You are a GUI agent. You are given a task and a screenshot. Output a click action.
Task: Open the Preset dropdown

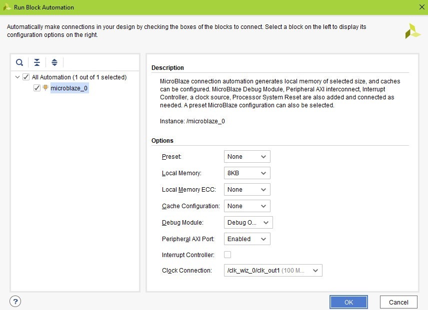pos(247,156)
